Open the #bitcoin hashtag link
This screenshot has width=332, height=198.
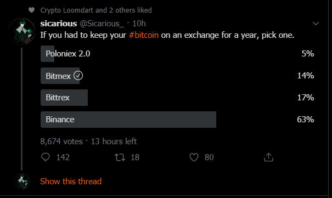(144, 35)
